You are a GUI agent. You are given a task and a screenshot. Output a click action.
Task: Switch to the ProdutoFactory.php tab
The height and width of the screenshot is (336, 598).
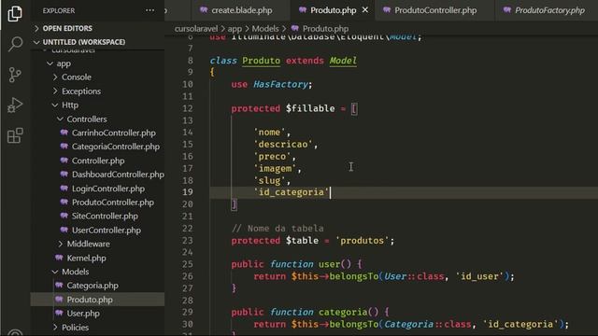point(549,10)
